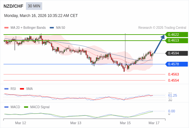Click the MACD Signal green legend swatch
Viewport: 189px width, 128px height.
point(26,107)
